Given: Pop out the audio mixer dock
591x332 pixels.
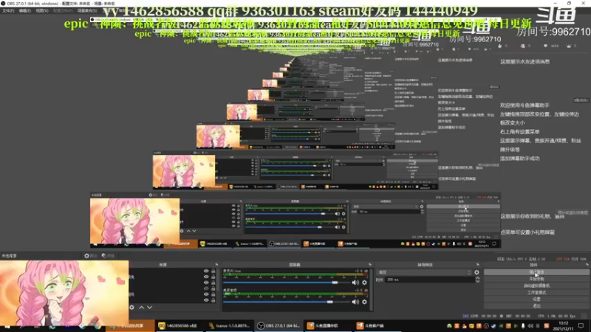Looking at the screenshot, I should [370, 265].
